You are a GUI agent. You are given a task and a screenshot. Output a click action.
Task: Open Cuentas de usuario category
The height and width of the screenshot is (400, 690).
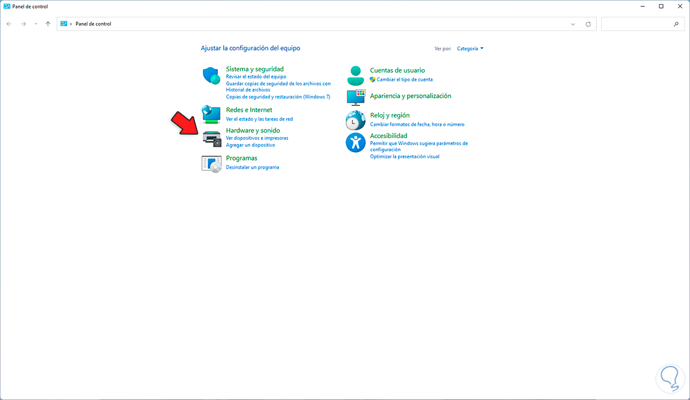click(397, 70)
